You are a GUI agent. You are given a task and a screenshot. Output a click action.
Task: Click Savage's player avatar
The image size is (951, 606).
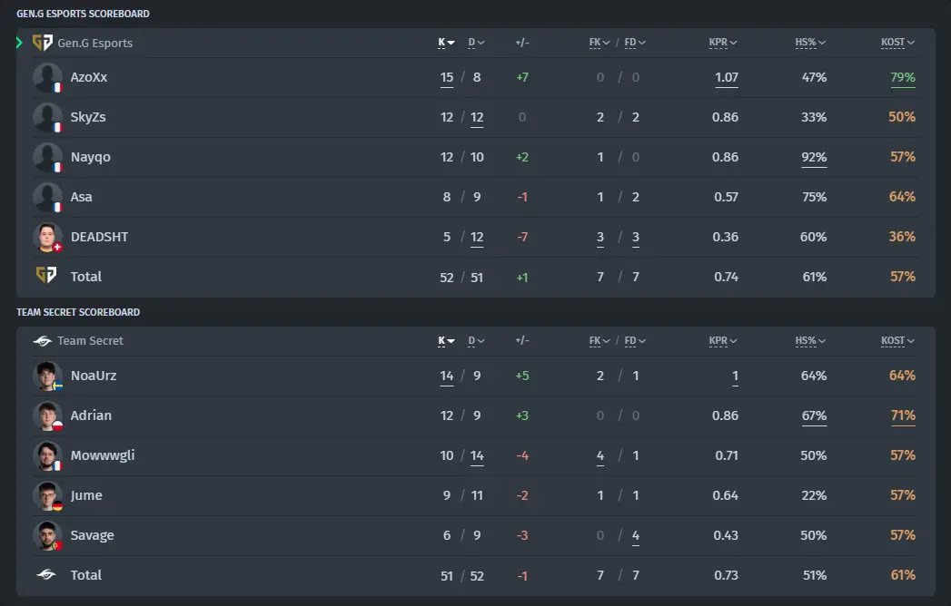pos(47,536)
